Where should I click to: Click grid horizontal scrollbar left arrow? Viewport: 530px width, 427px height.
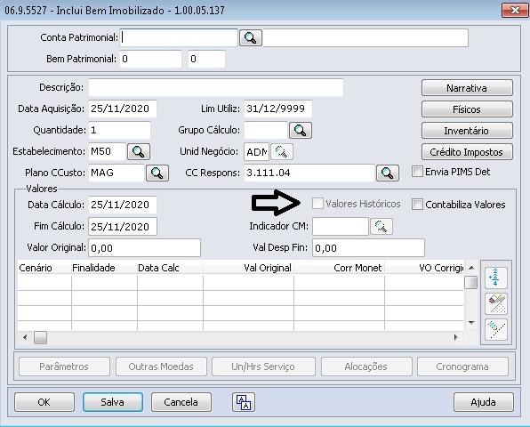point(25,337)
